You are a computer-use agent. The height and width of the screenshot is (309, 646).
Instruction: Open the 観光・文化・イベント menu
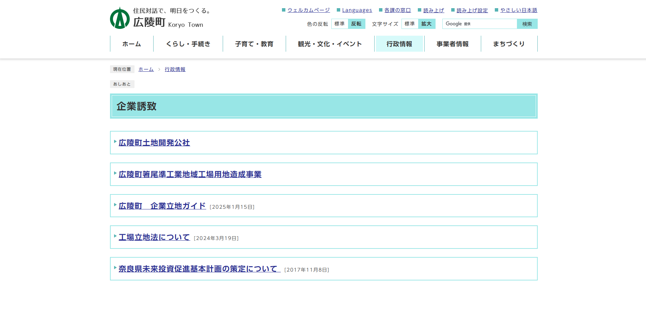(330, 44)
